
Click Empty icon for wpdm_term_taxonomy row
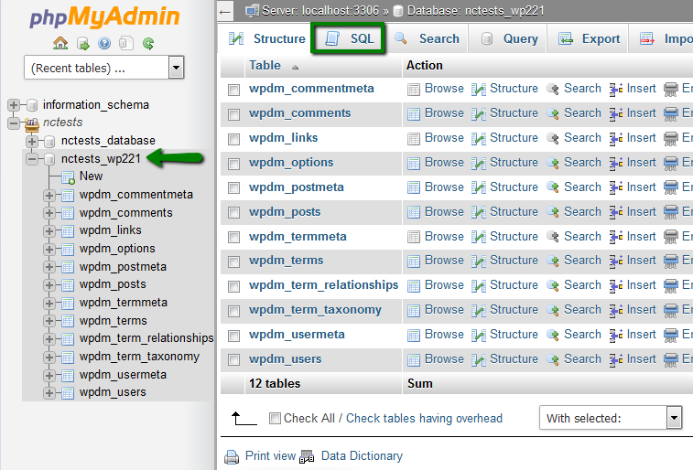point(670,311)
